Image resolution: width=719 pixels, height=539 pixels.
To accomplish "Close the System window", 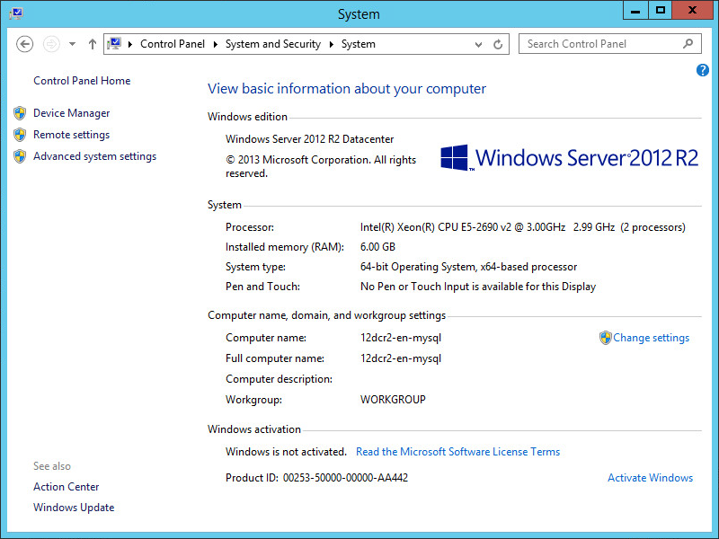I will pyautogui.click(x=692, y=10).
